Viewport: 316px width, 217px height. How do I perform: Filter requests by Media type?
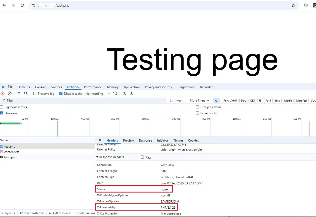tap(288, 100)
